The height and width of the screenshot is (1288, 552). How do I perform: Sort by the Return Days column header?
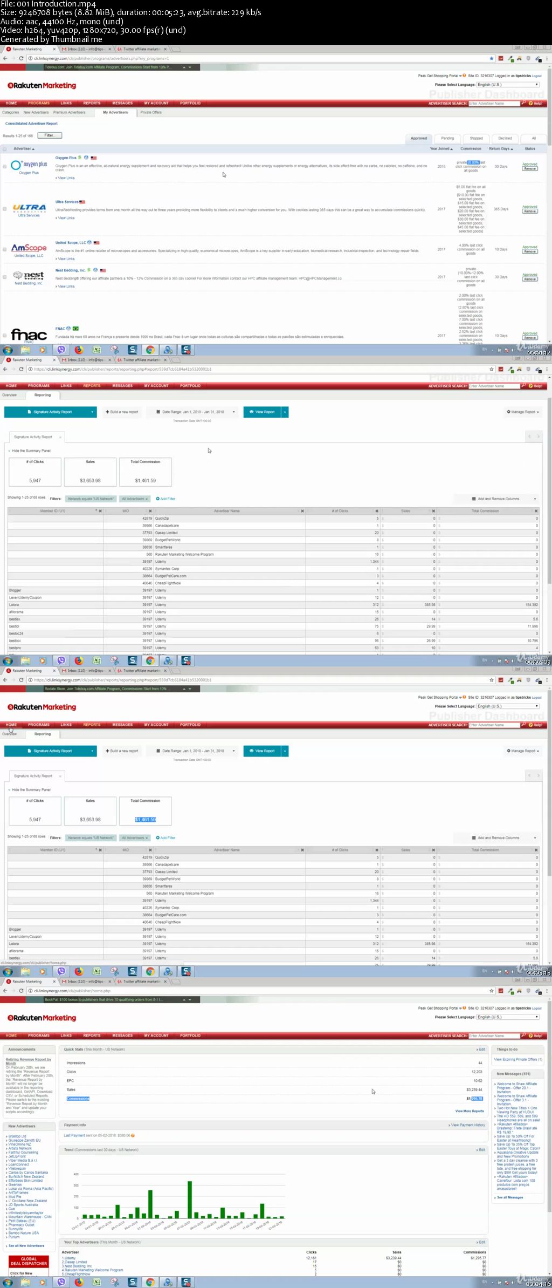point(501,149)
